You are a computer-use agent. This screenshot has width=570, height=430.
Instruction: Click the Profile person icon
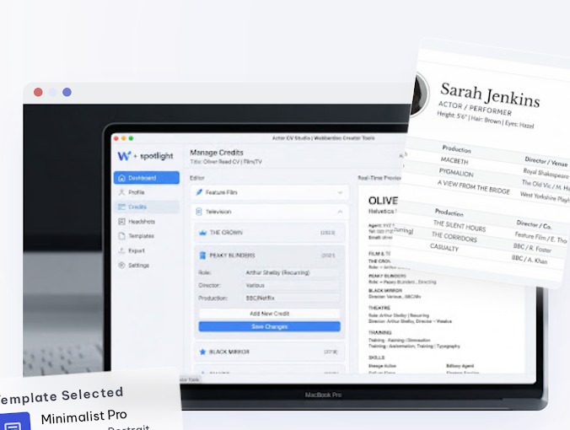click(121, 192)
